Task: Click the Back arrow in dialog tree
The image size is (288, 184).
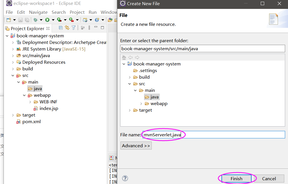Action: (x=131, y=57)
